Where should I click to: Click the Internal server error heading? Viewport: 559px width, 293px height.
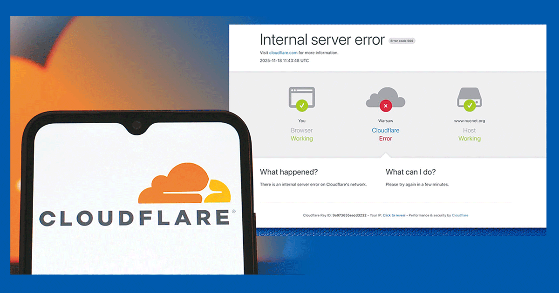322,40
